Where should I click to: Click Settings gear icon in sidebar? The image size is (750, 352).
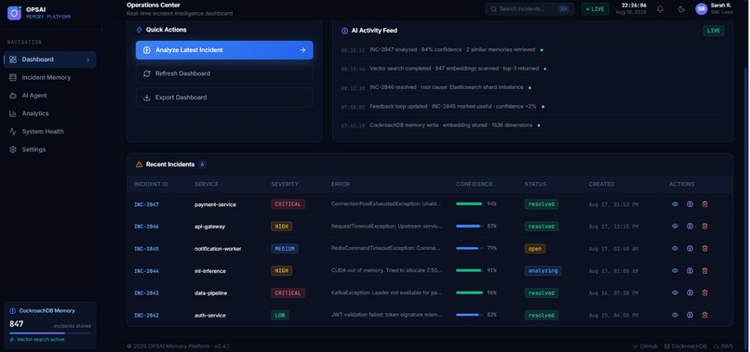pyautogui.click(x=13, y=150)
